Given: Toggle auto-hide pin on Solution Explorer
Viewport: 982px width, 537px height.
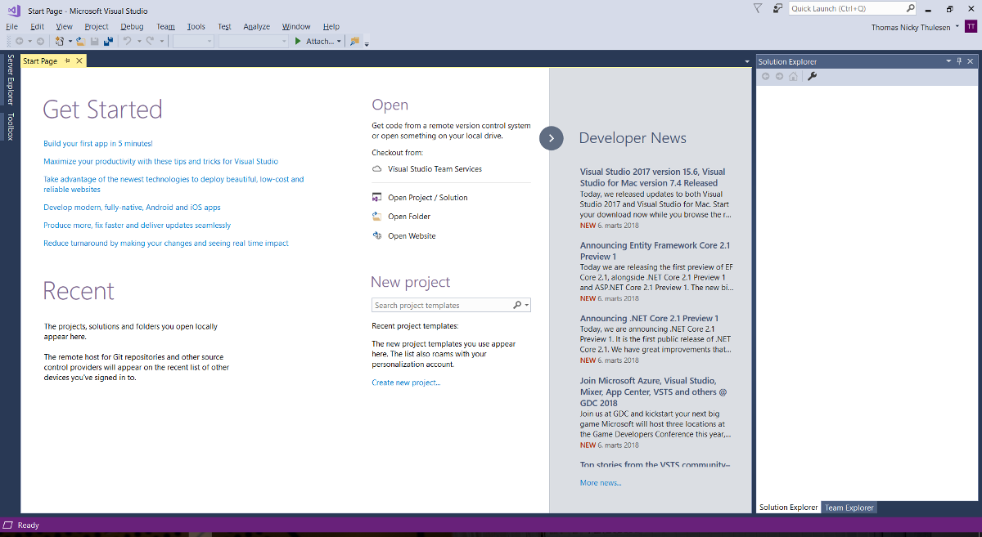Looking at the screenshot, I should click(959, 61).
